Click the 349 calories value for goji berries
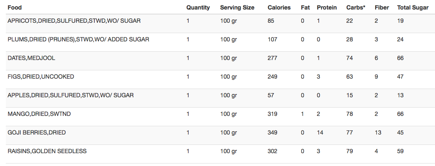Viewport: 435px width, 166px height. 273,133
